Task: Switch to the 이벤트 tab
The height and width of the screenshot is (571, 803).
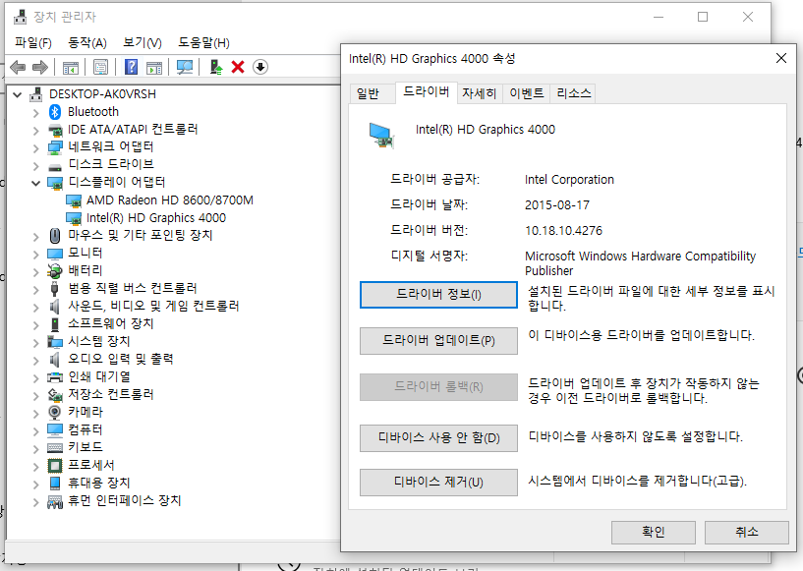Action: tap(527, 93)
